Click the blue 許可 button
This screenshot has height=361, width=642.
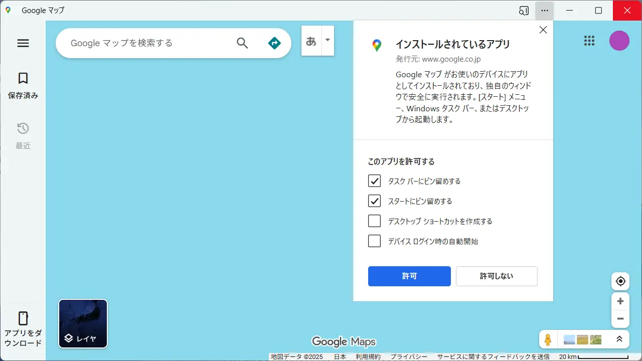point(409,276)
